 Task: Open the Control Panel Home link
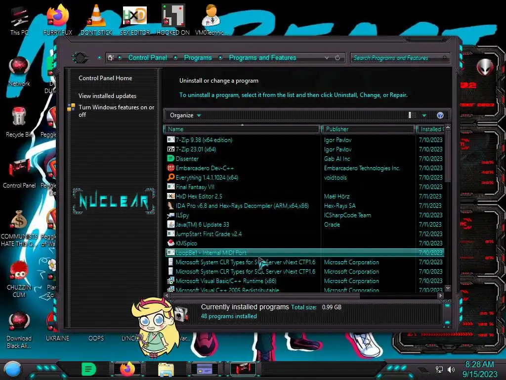pyautogui.click(x=105, y=78)
